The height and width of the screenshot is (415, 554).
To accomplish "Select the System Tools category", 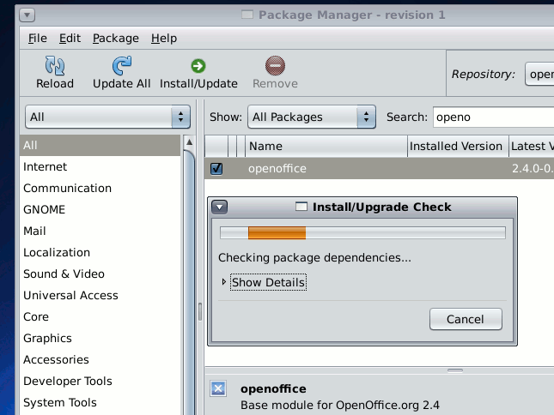I will pos(100,403).
